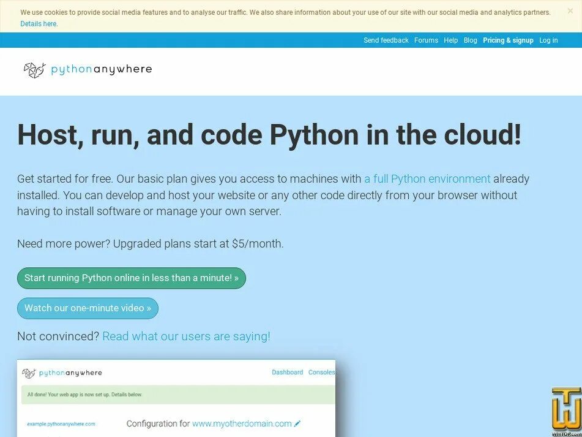Click 'Start running Python online' green button
The height and width of the screenshot is (437, 582).
pos(132,278)
